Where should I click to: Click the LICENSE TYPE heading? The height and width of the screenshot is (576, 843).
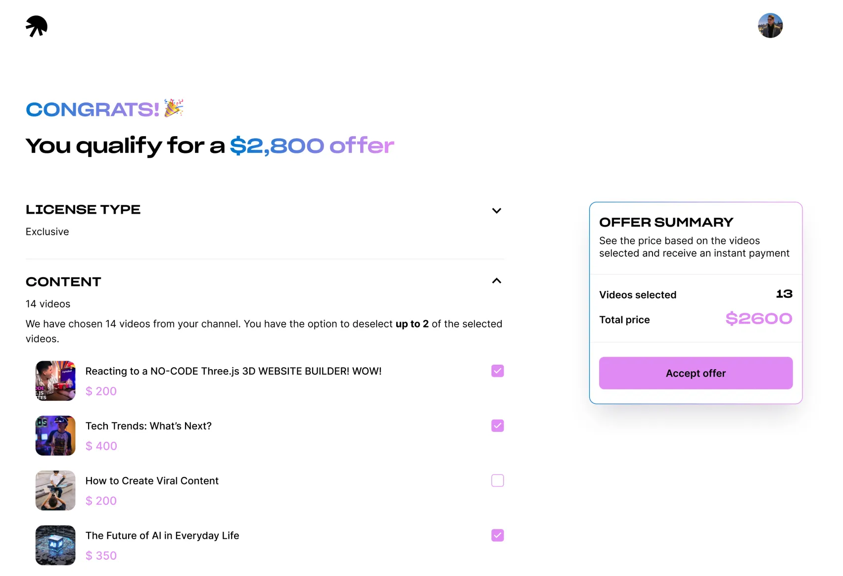(x=83, y=210)
